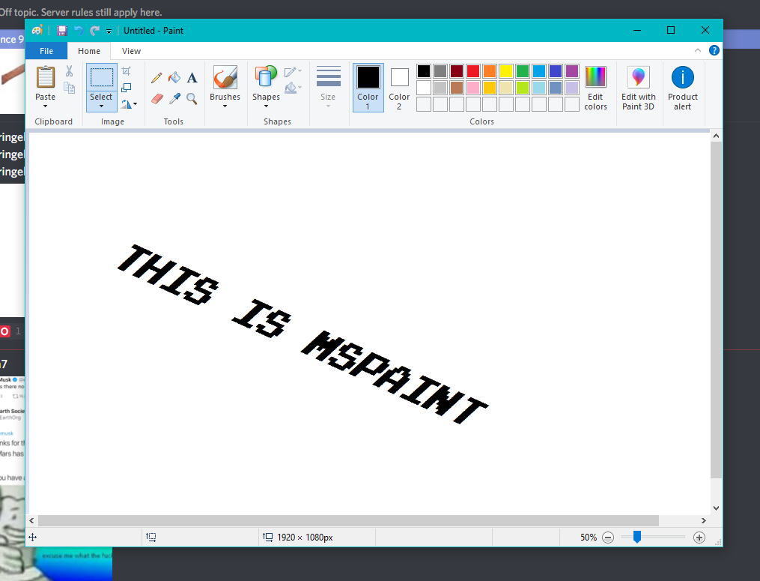
Task: Open the File menu
Action: (46, 51)
